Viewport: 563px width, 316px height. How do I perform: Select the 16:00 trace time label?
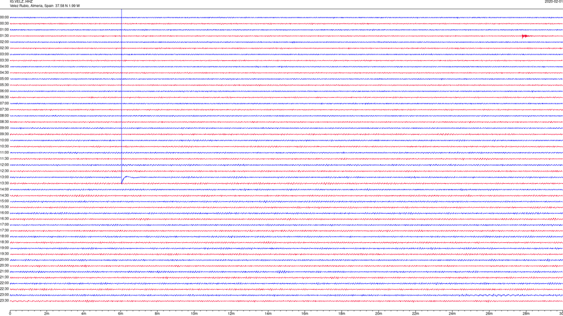point(4,213)
